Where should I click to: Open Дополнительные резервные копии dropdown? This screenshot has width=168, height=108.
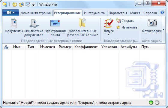(x=82, y=28)
